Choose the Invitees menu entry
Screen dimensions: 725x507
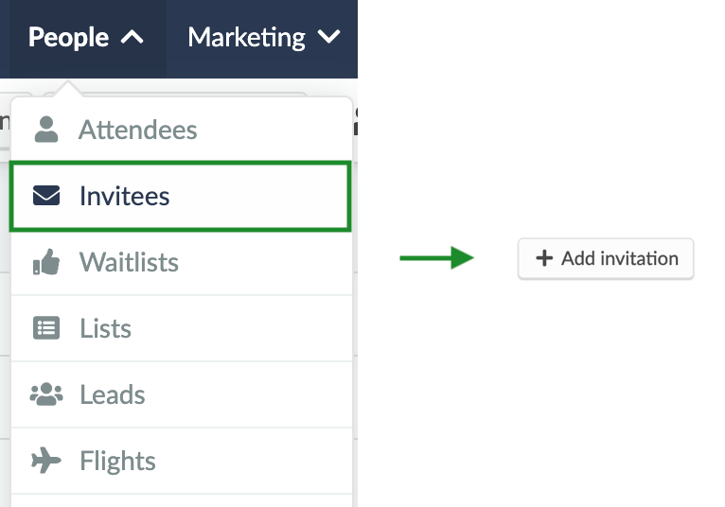181,196
